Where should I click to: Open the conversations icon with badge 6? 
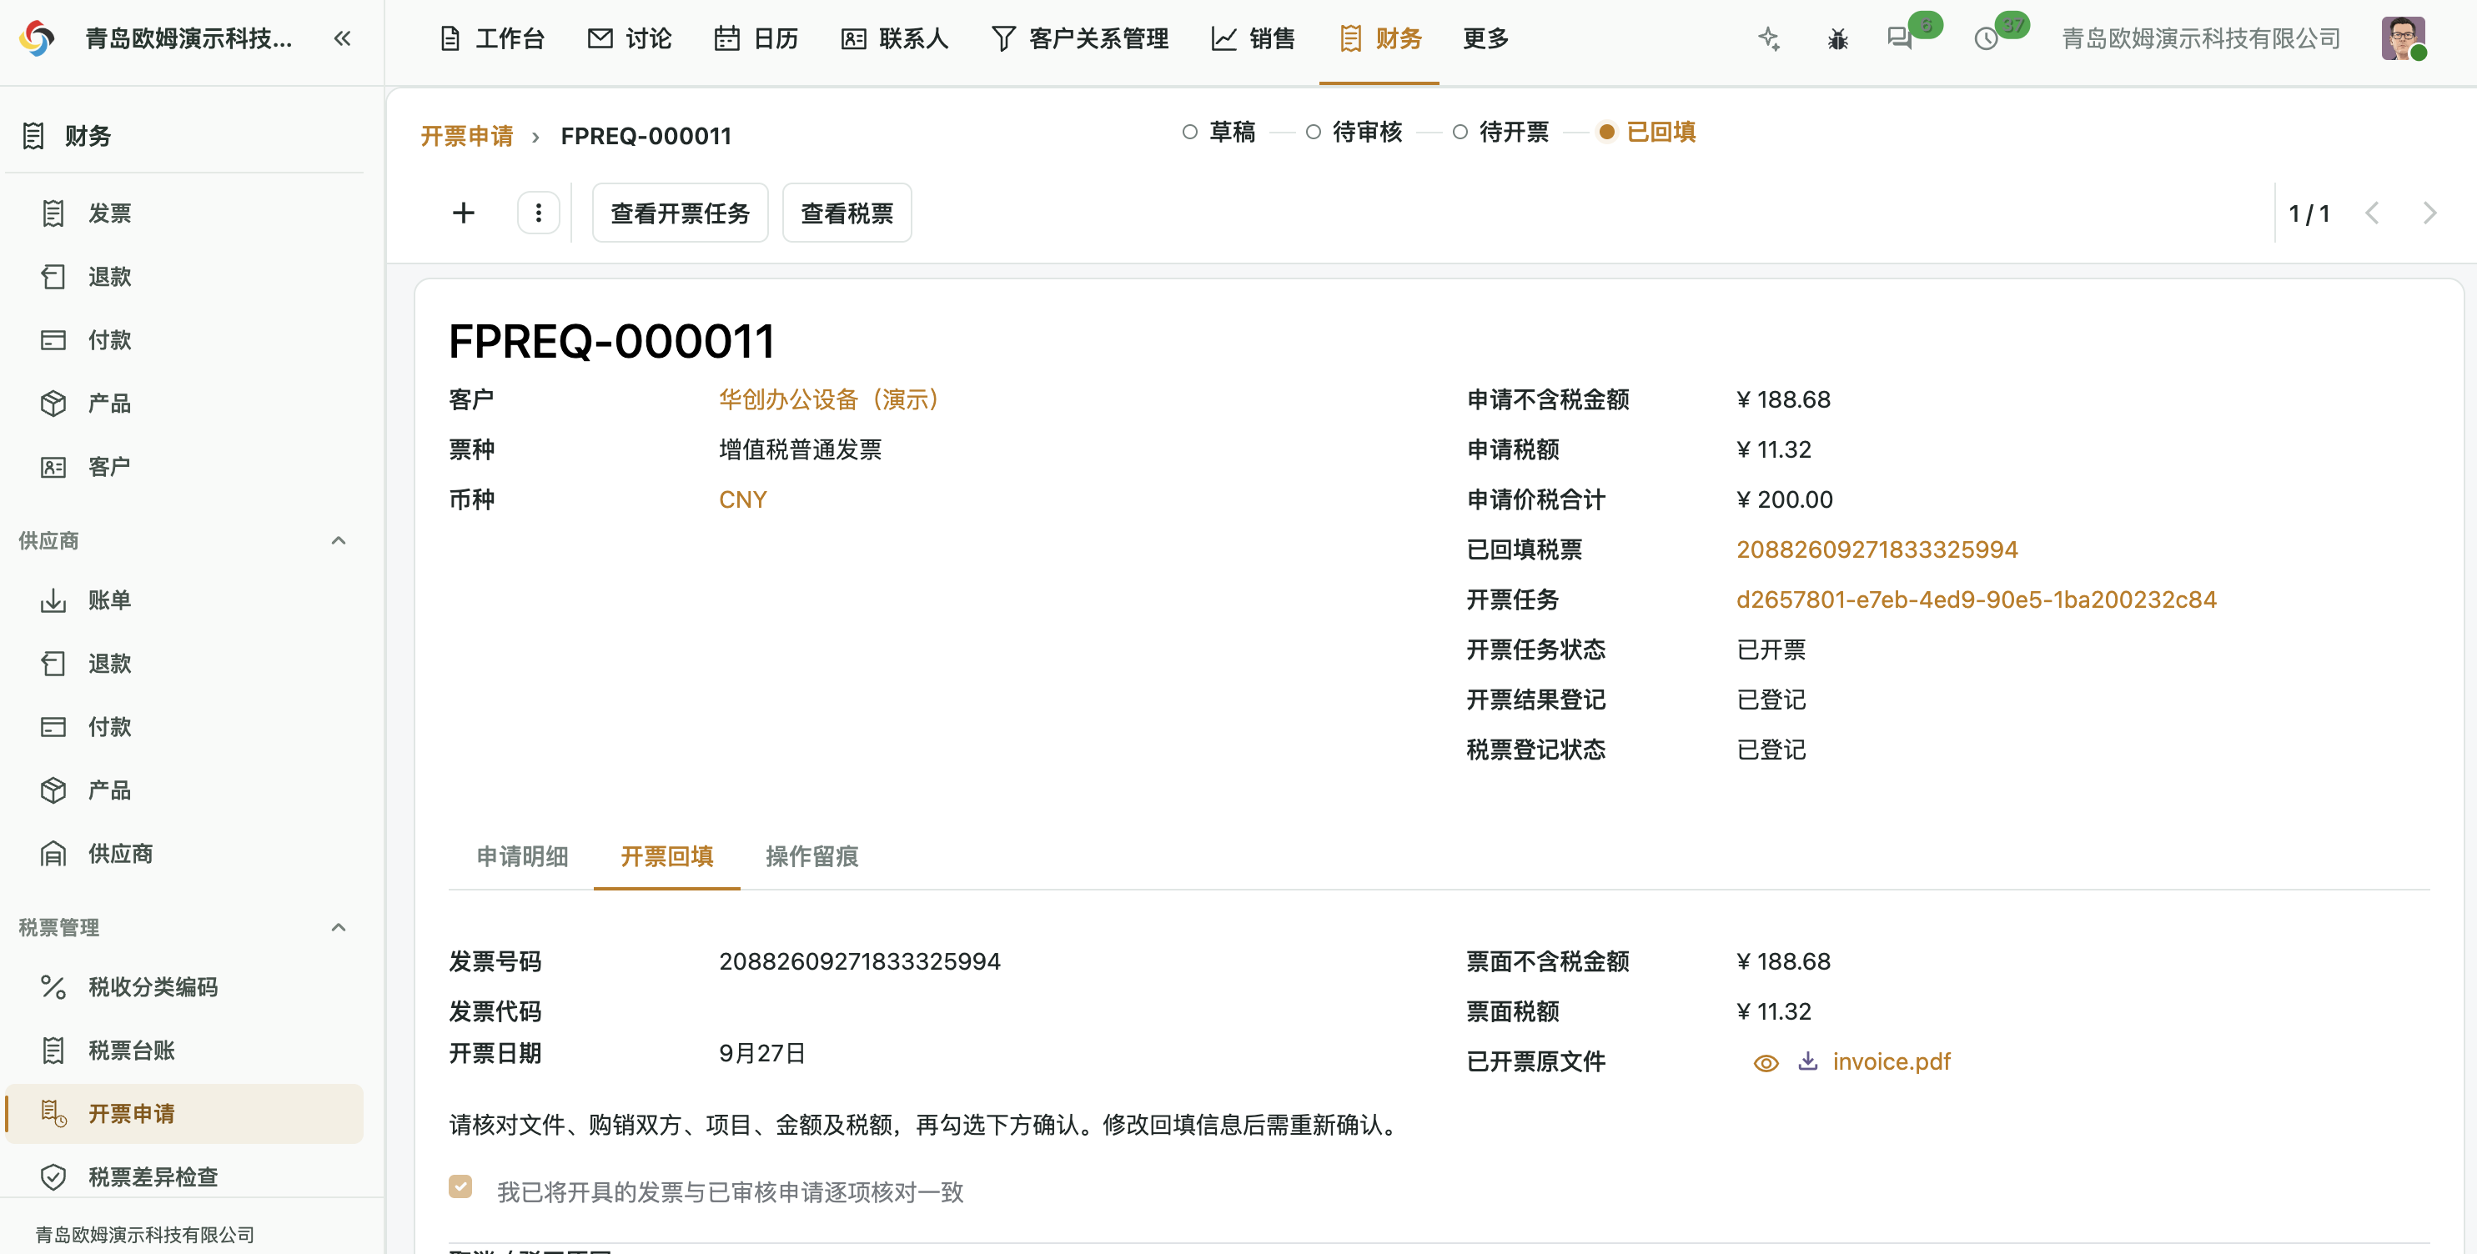pyautogui.click(x=1901, y=38)
